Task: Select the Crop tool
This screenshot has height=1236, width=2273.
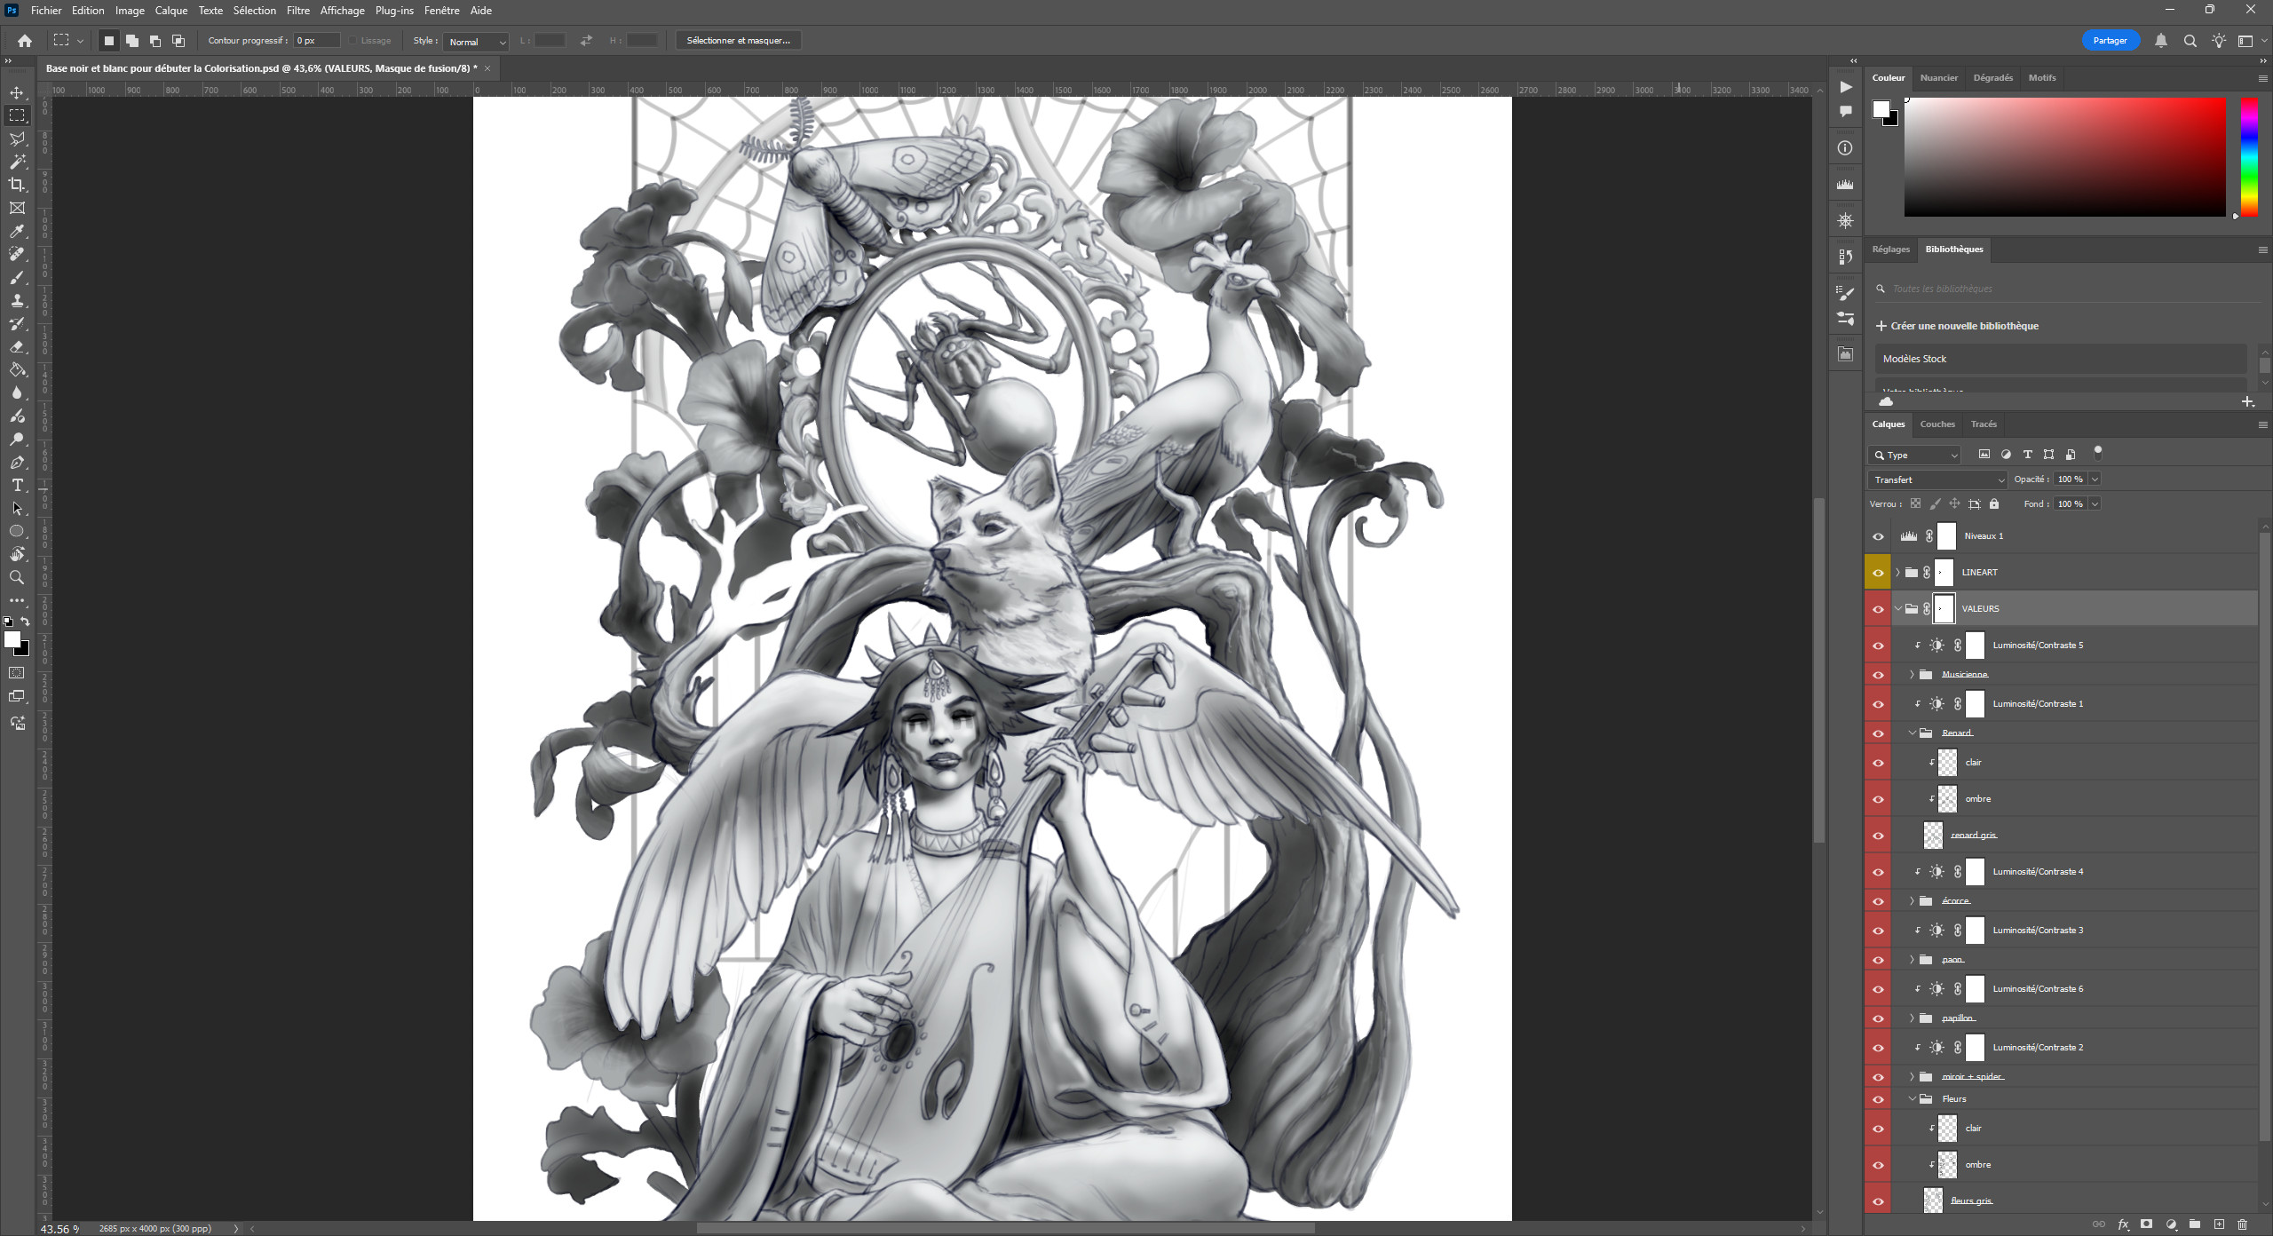Action: pos(17,185)
